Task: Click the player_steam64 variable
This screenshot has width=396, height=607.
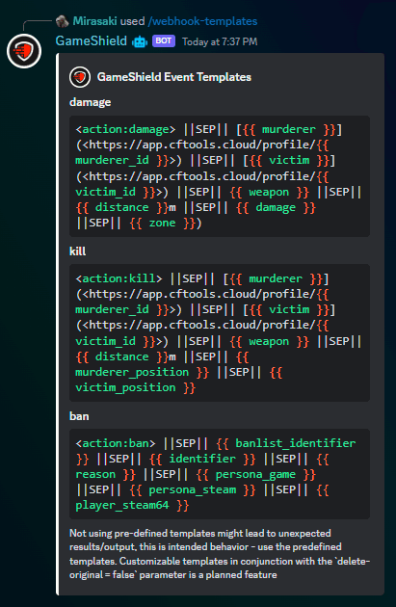Action: point(122,505)
